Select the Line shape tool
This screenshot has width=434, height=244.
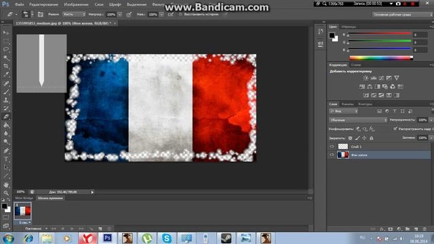tap(6, 176)
